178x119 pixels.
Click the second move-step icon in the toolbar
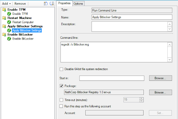point(51,3)
